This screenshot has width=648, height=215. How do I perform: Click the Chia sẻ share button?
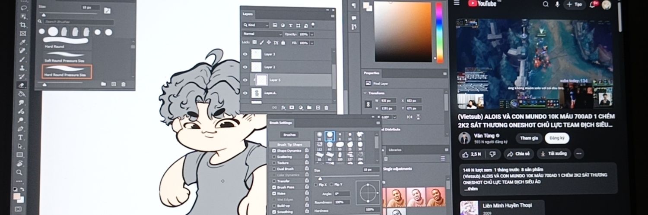click(x=518, y=154)
